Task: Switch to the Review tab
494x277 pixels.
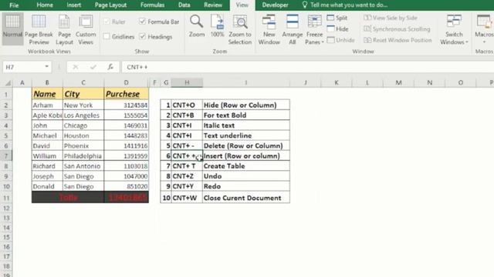Action: pyautogui.click(x=213, y=5)
